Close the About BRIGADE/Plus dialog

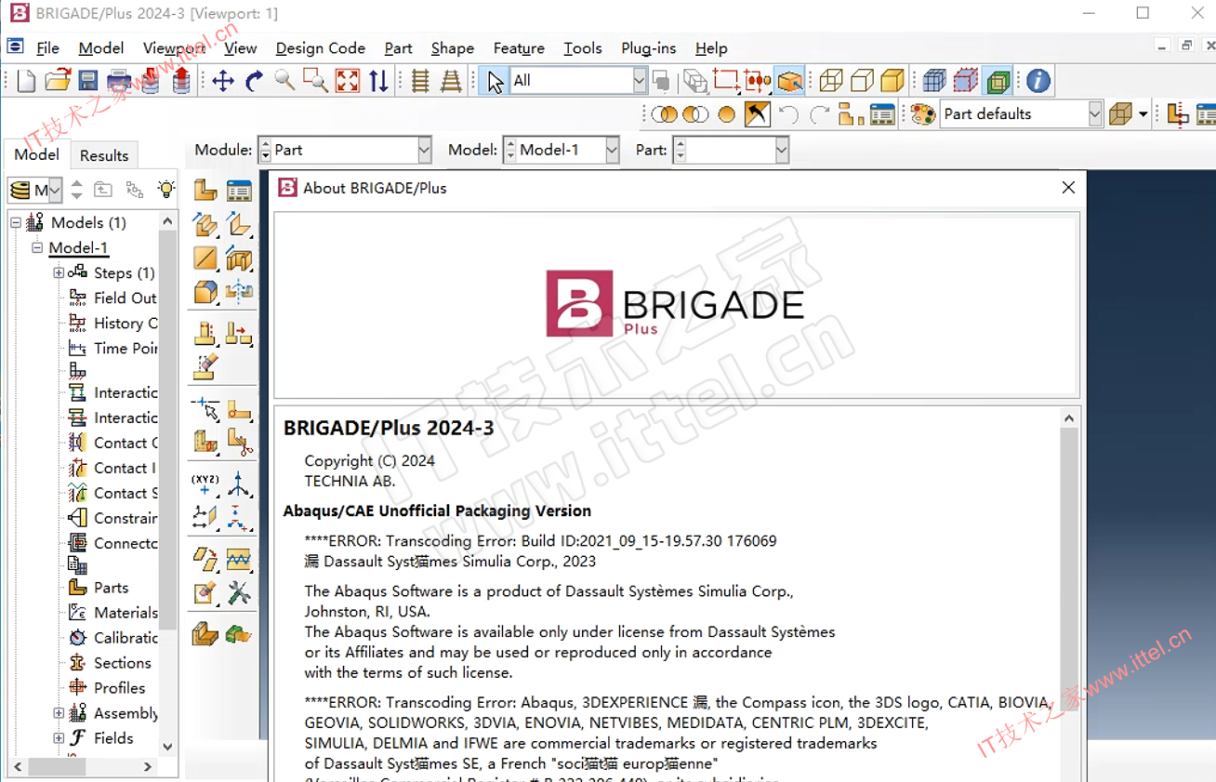point(1068,188)
